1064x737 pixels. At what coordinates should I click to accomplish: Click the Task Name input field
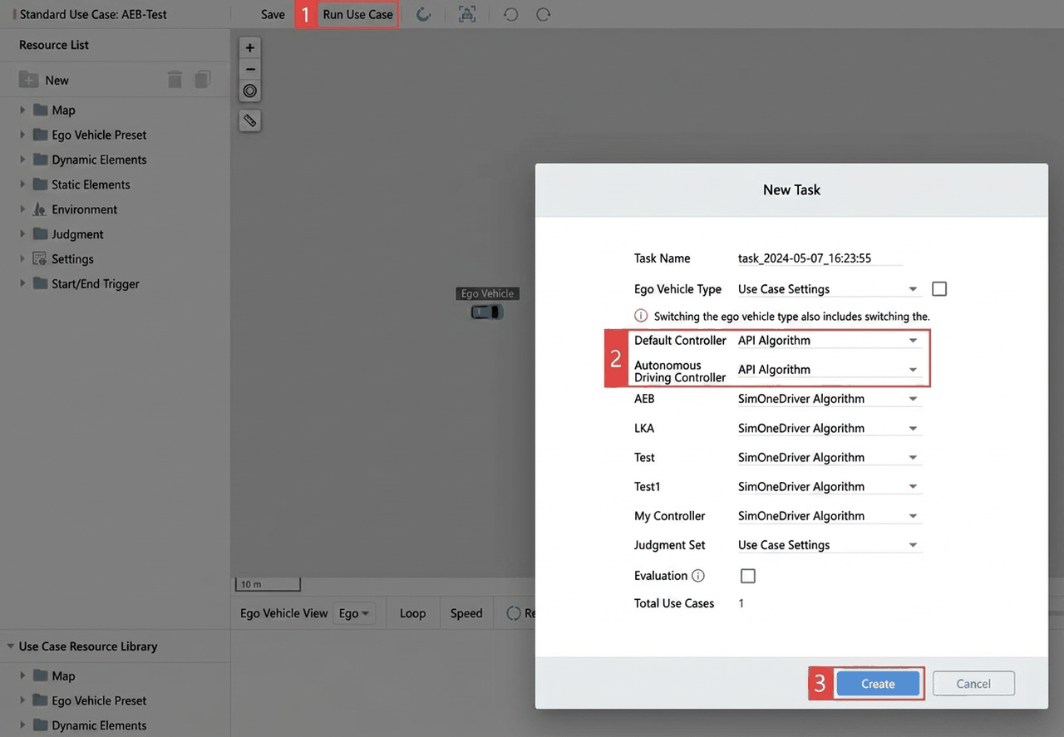click(x=820, y=258)
